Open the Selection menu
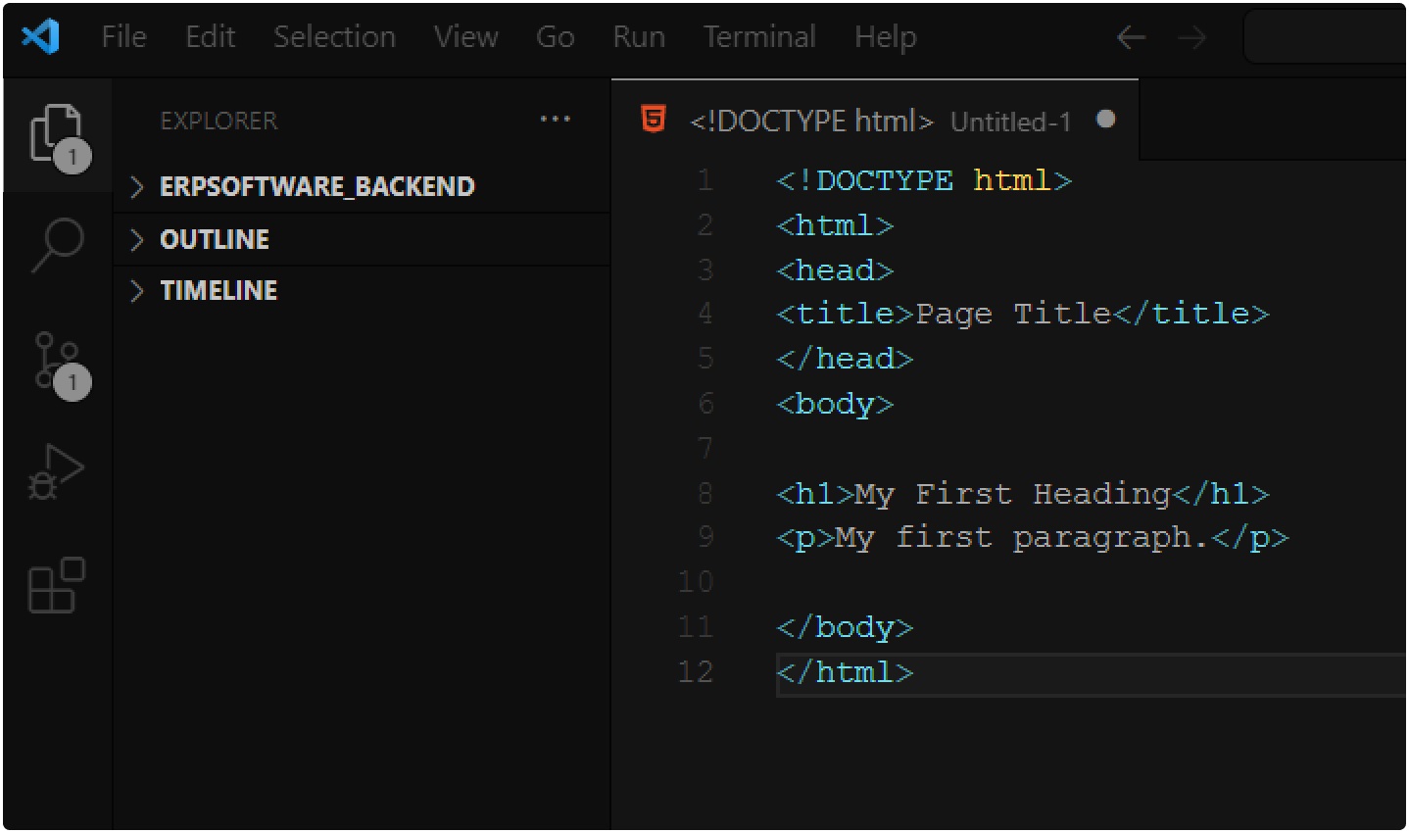This screenshot has width=1409, height=833. tap(334, 37)
